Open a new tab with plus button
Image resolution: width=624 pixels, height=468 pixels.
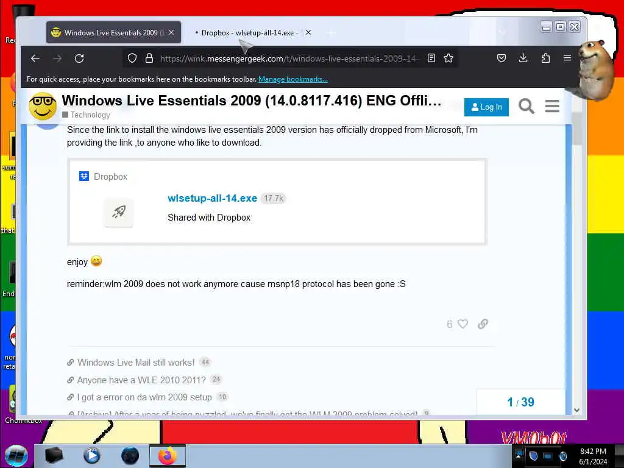pos(331,33)
